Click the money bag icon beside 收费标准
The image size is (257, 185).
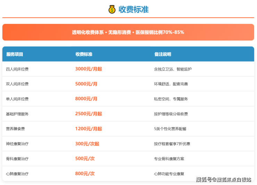112,9
